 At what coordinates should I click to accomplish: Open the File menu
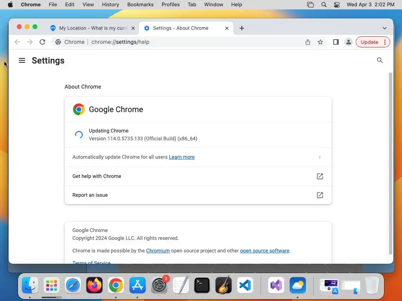coord(53,5)
